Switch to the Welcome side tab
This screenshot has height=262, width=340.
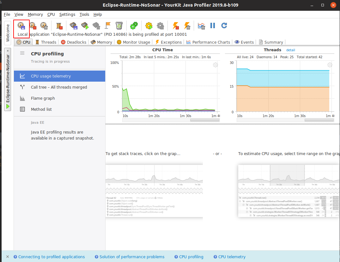pos(8,33)
